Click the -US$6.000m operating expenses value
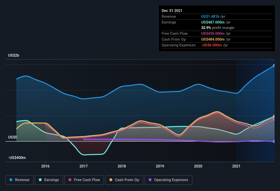This screenshot has height=191, width=280. [x=211, y=45]
